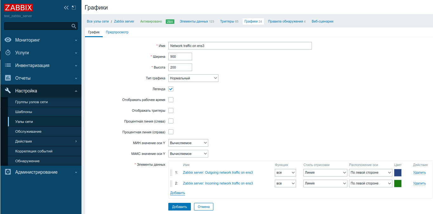The image size is (433, 214).
Task: Click the Инвентаризация list icon
Action: point(8,65)
